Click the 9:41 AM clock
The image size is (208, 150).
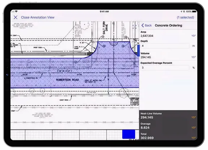tap(104, 12)
